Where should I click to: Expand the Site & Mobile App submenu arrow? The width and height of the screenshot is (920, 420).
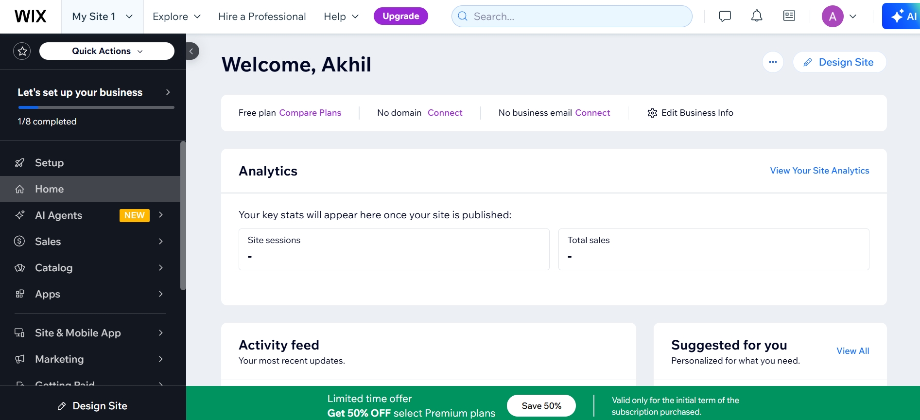click(x=161, y=332)
